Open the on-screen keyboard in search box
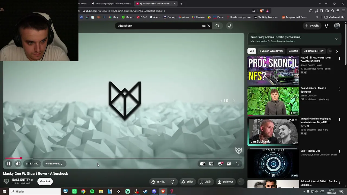Image resolution: width=347 pixels, height=195 pixels. click(204, 26)
